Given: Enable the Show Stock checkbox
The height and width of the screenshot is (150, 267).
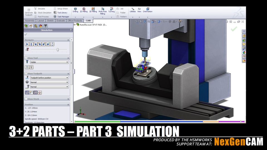Looking at the screenshot, I should click(x=26, y=99).
